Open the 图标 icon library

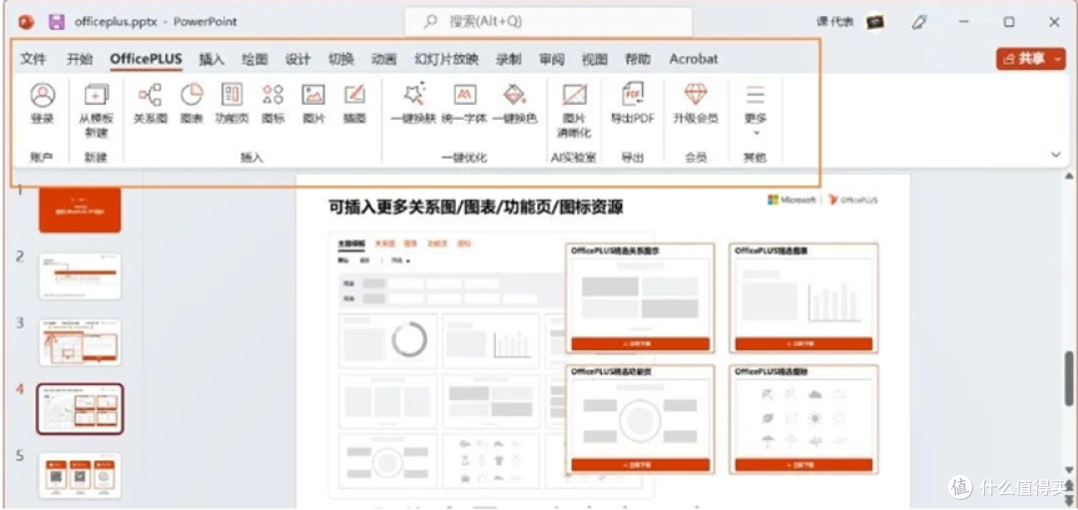pos(272,95)
